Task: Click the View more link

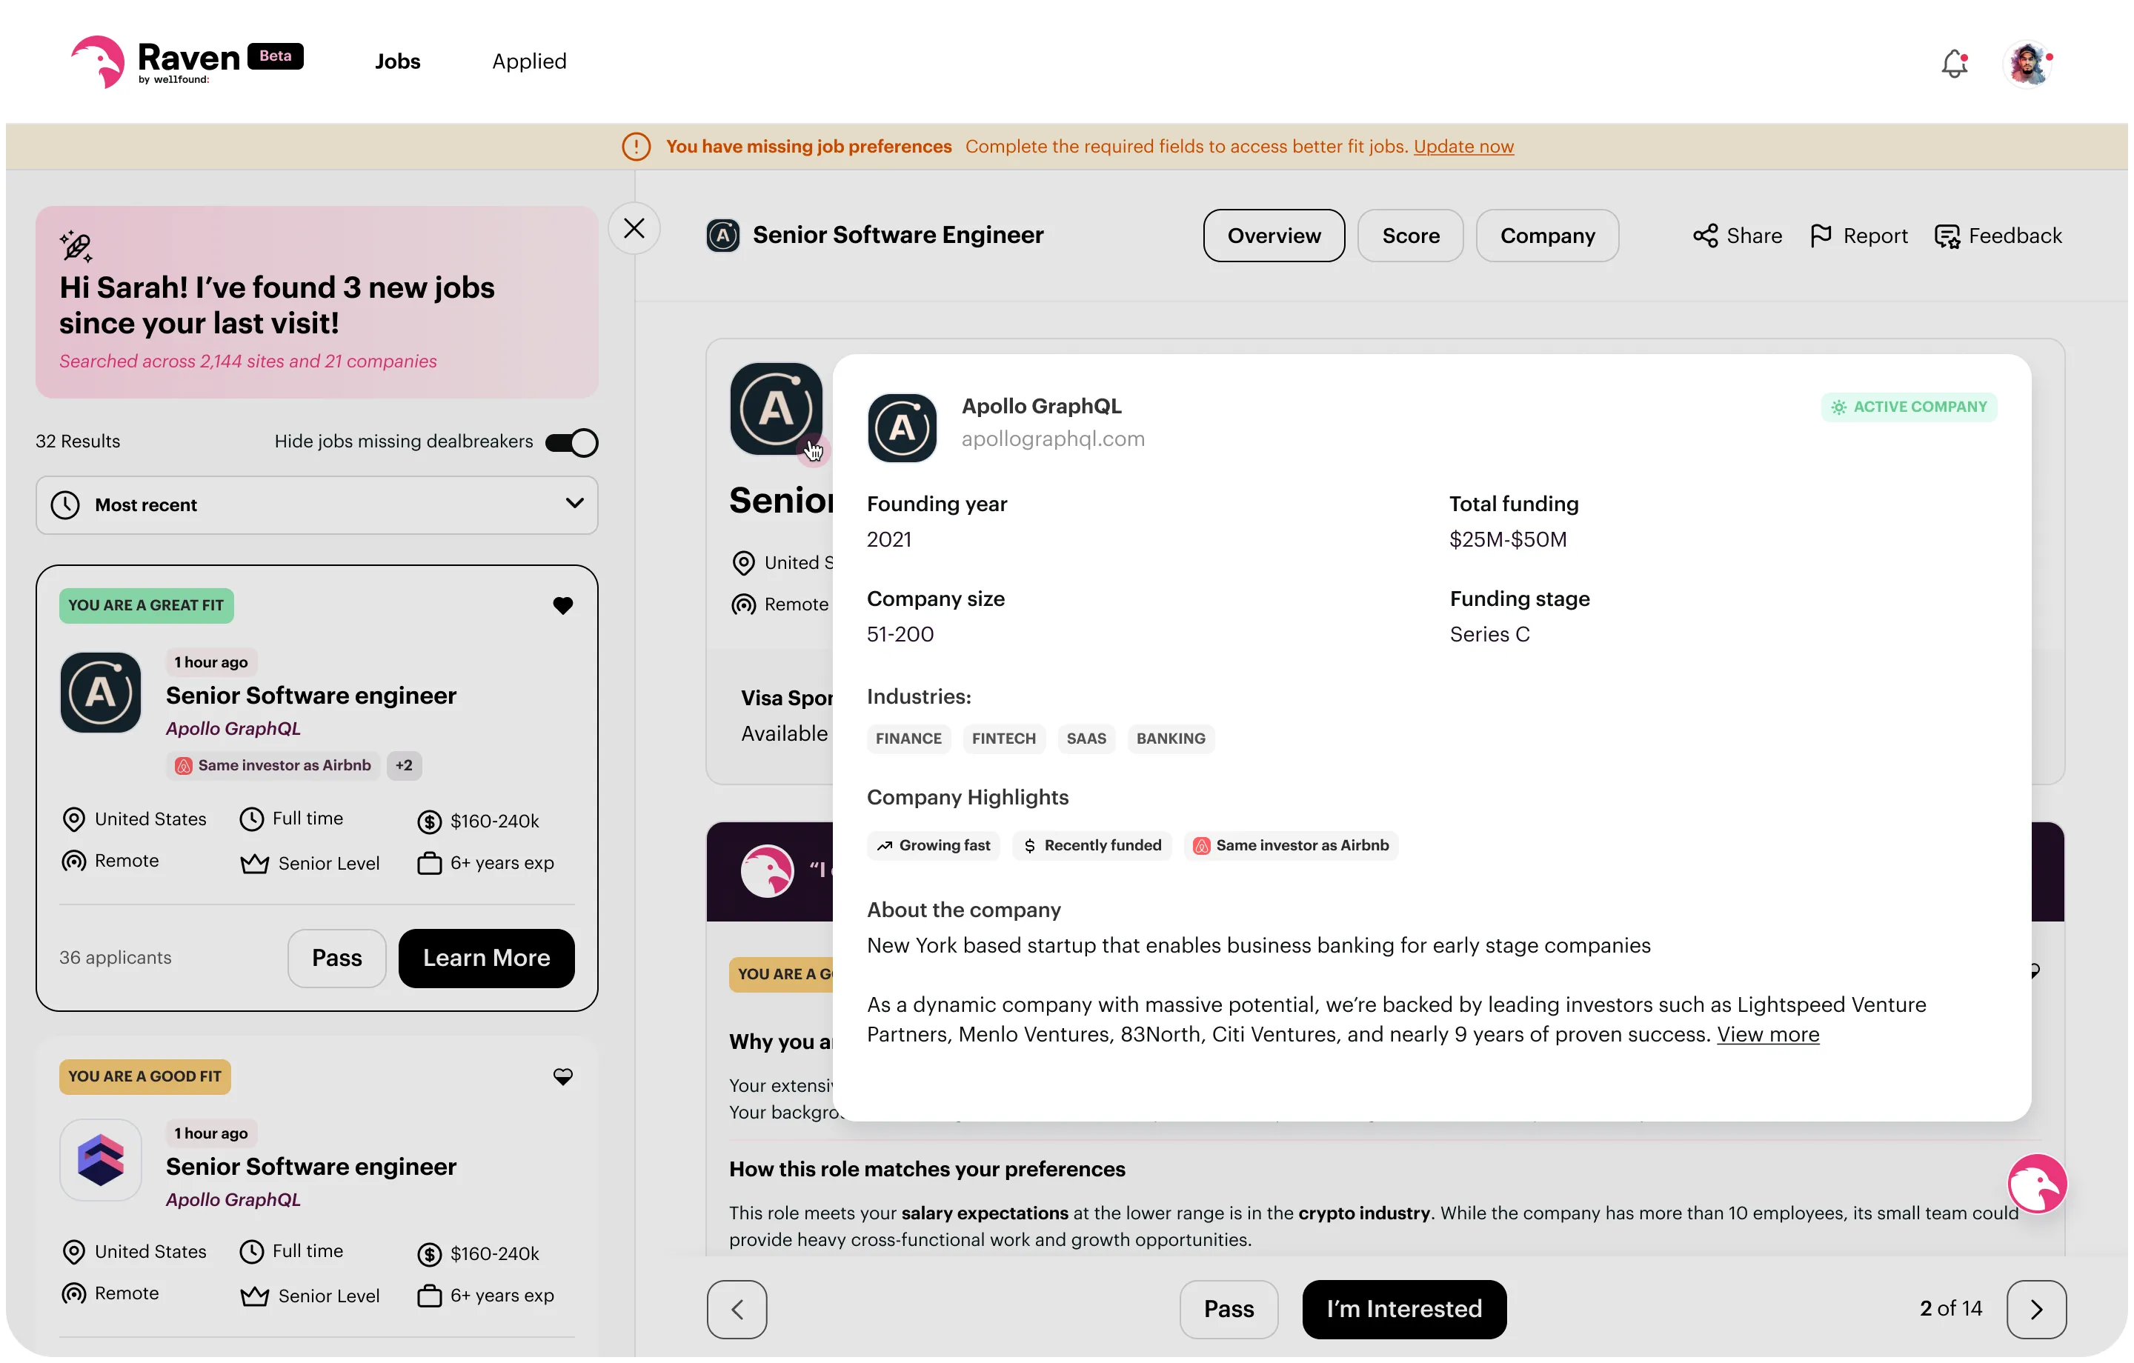Action: pos(1768,1035)
